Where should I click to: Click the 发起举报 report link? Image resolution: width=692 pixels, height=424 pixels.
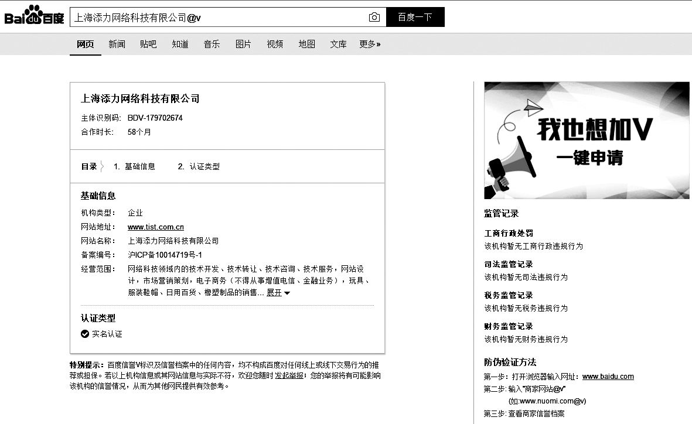point(290,375)
